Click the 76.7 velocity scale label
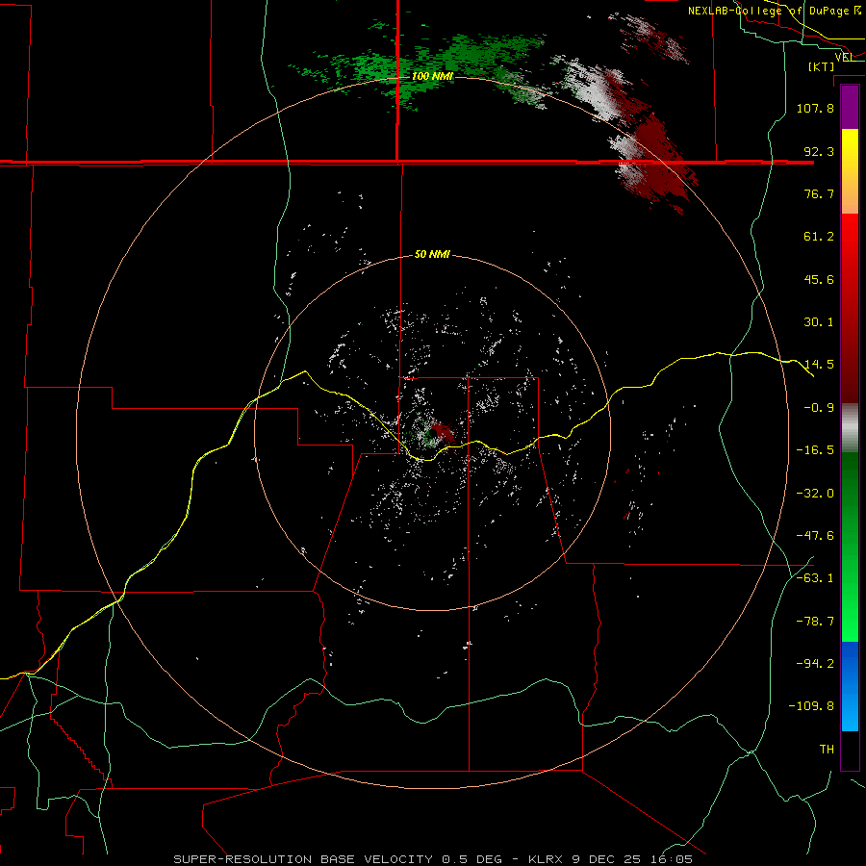 pos(819,193)
